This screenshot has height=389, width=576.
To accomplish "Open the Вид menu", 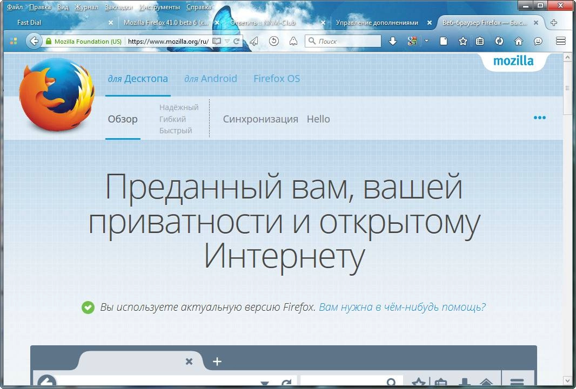I will pos(63,7).
